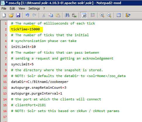Screen dimensions: 142x122
Task: Open the Settings menu
Action: [x=34, y=8]
